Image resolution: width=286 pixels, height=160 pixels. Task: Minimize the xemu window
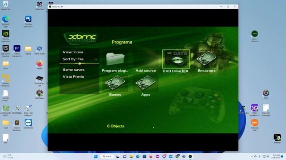(221, 7)
